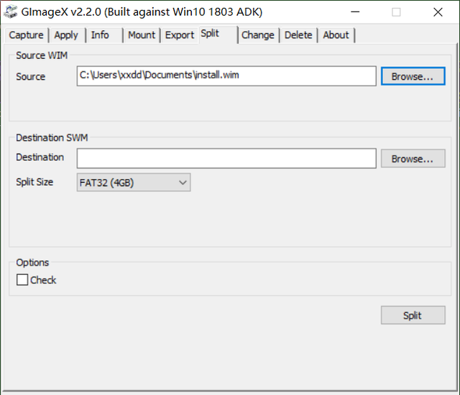Browse for the source WIM file
Viewport: 460px width, 395px height.
click(413, 76)
